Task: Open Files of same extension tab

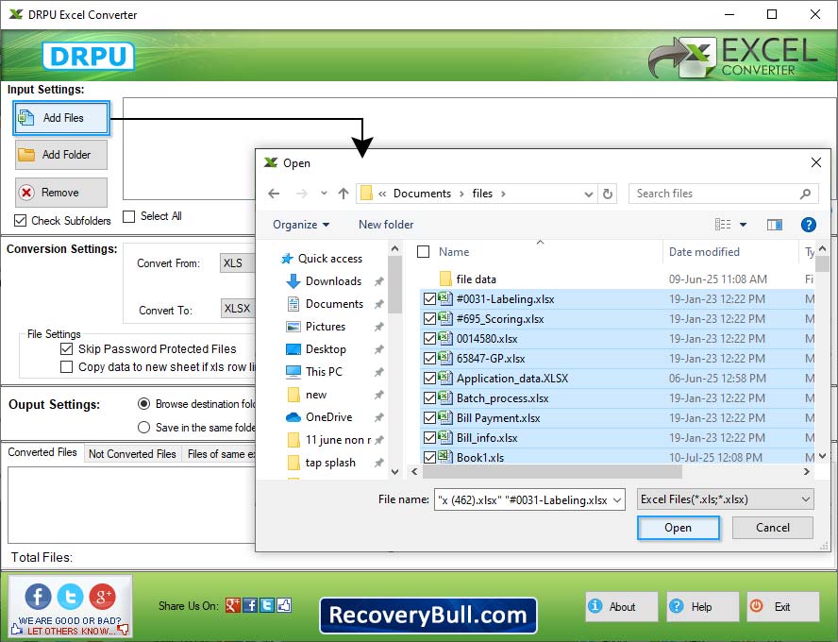Action: [x=219, y=454]
